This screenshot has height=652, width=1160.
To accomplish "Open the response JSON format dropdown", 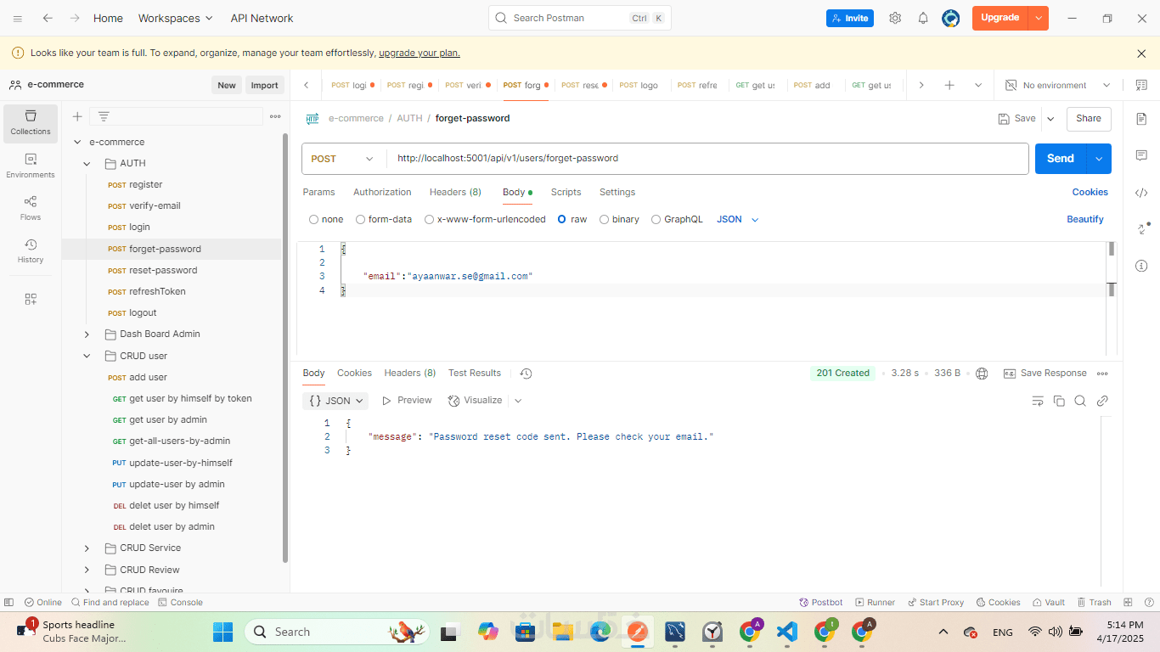I will (x=337, y=401).
